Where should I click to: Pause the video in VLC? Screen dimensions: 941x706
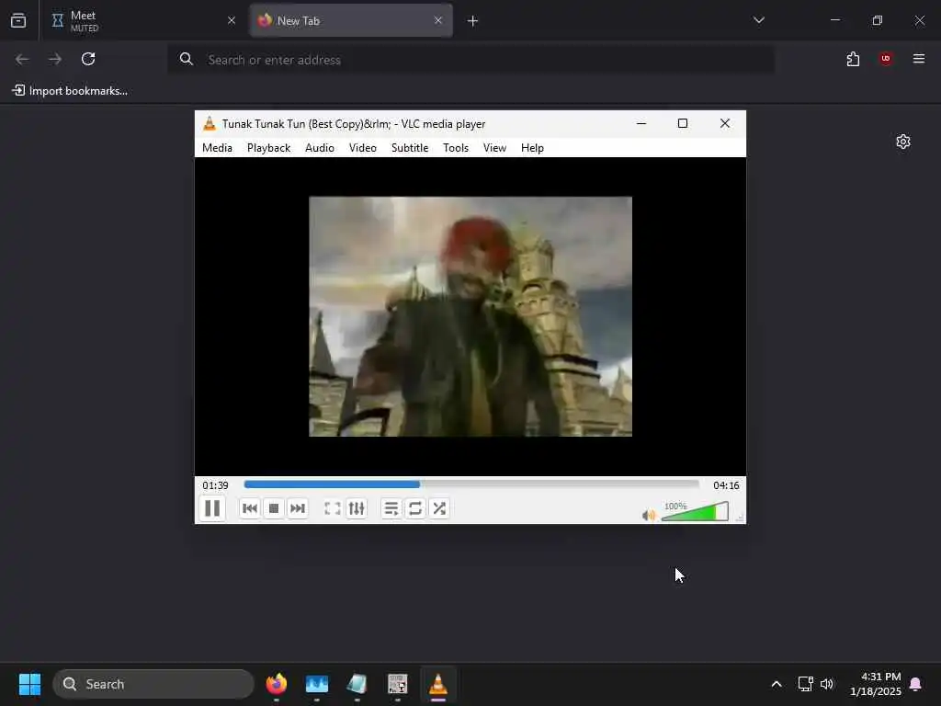coord(212,508)
